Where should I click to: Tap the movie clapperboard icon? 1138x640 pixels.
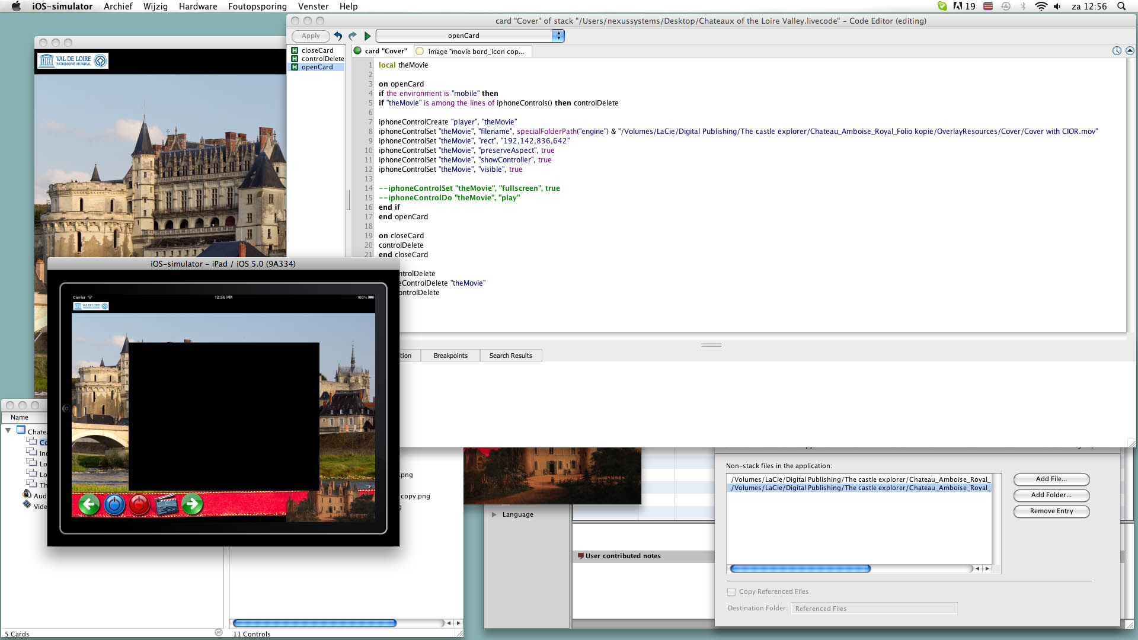pyautogui.click(x=166, y=504)
